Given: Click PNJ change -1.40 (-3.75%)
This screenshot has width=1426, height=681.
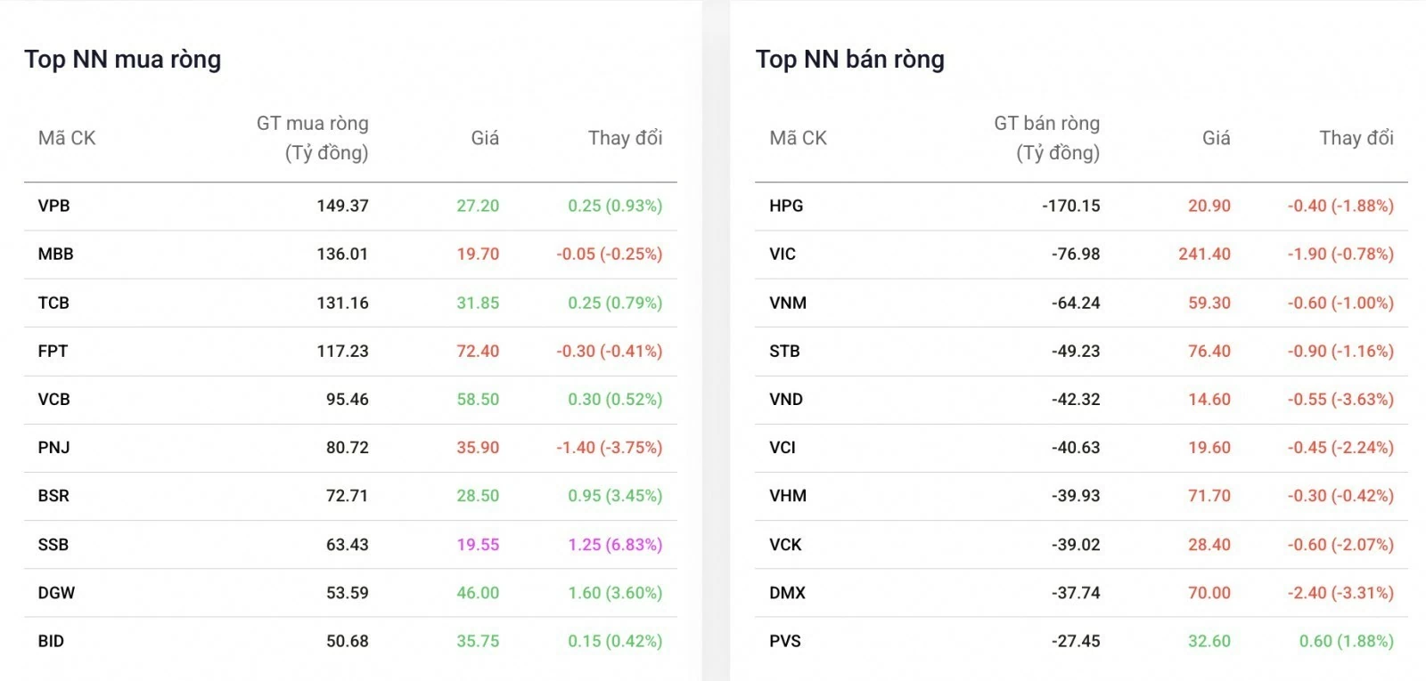Looking at the screenshot, I should [x=610, y=447].
